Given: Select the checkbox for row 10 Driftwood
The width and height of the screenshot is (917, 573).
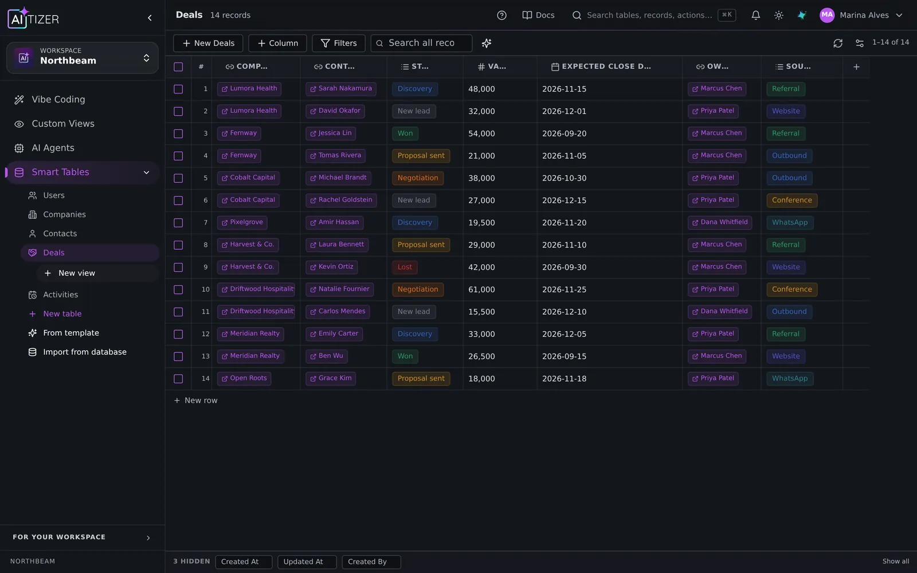Looking at the screenshot, I should pos(178,289).
